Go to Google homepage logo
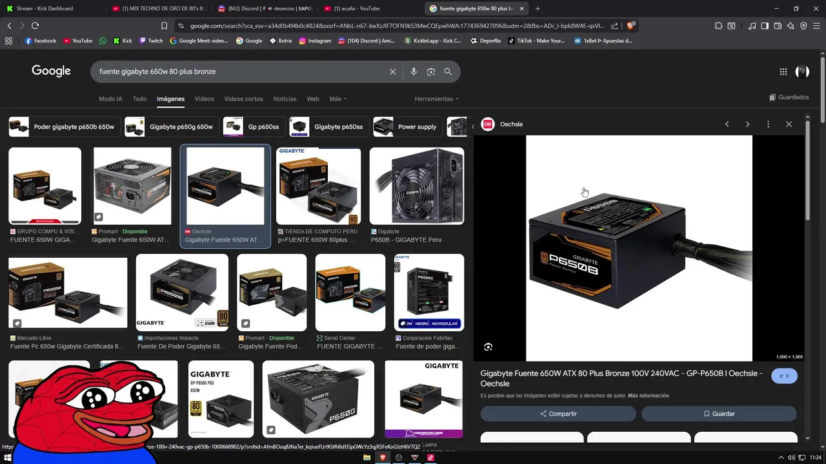Image resolution: width=826 pixels, height=464 pixels. click(51, 72)
